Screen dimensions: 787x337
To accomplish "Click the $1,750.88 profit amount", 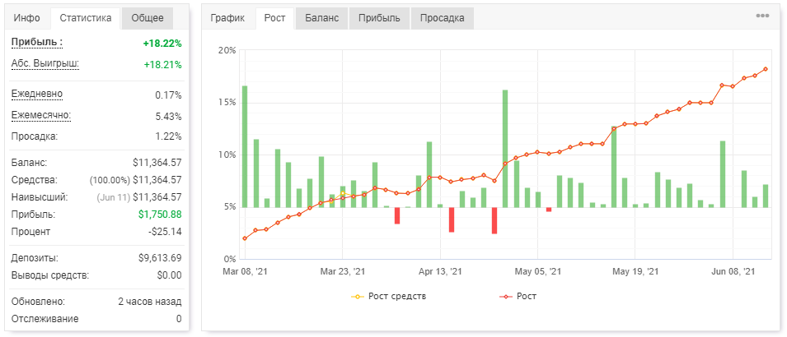I will coord(160,215).
